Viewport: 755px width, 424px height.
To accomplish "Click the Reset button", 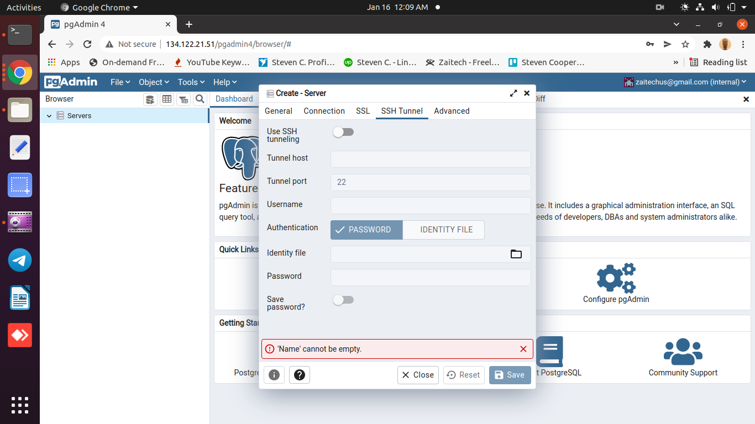I will click(x=464, y=375).
